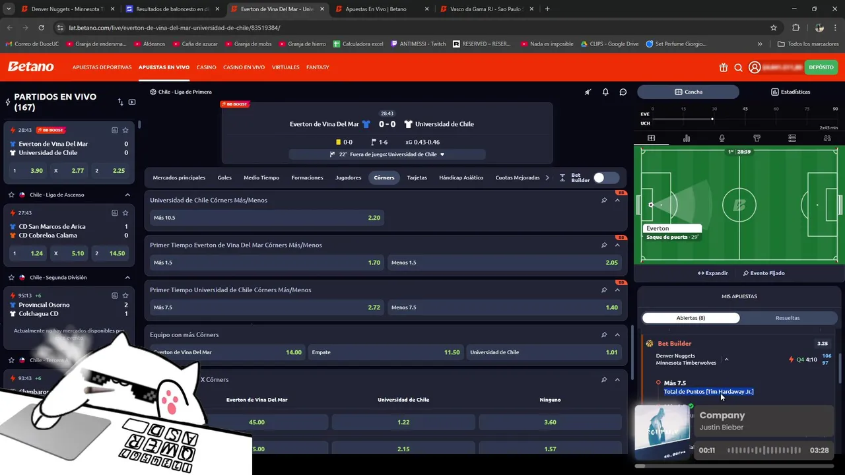This screenshot has height=475, width=845.
Task: Open the gift rewards icon in the header
Action: 724,67
